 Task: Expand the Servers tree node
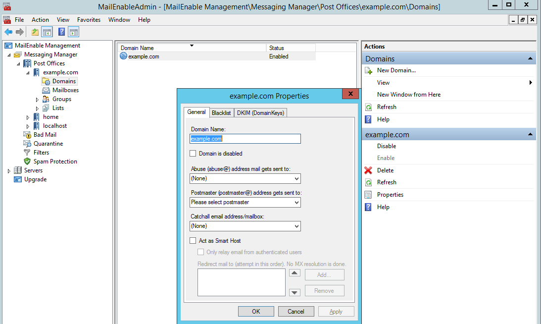click(x=9, y=171)
